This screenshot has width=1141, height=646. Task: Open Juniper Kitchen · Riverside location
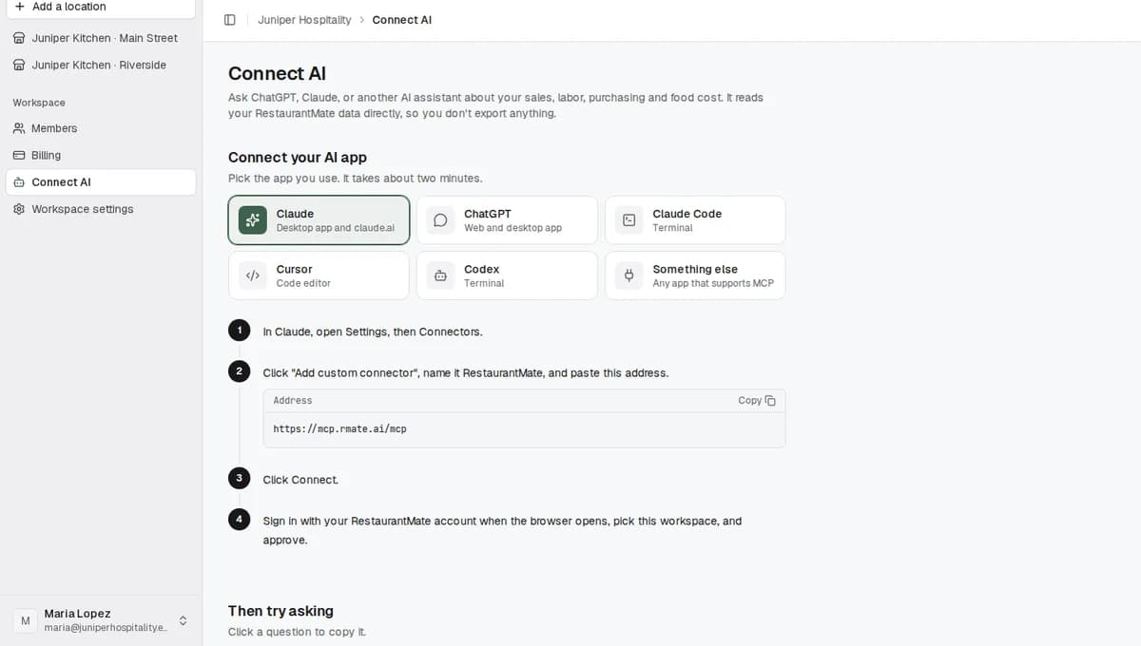pyautogui.click(x=101, y=66)
